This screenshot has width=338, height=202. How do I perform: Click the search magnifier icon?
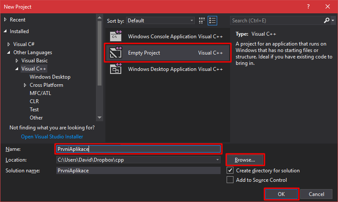(x=326, y=21)
